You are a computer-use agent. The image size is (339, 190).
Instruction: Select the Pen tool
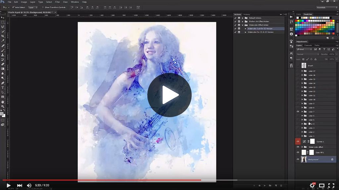[3, 83]
